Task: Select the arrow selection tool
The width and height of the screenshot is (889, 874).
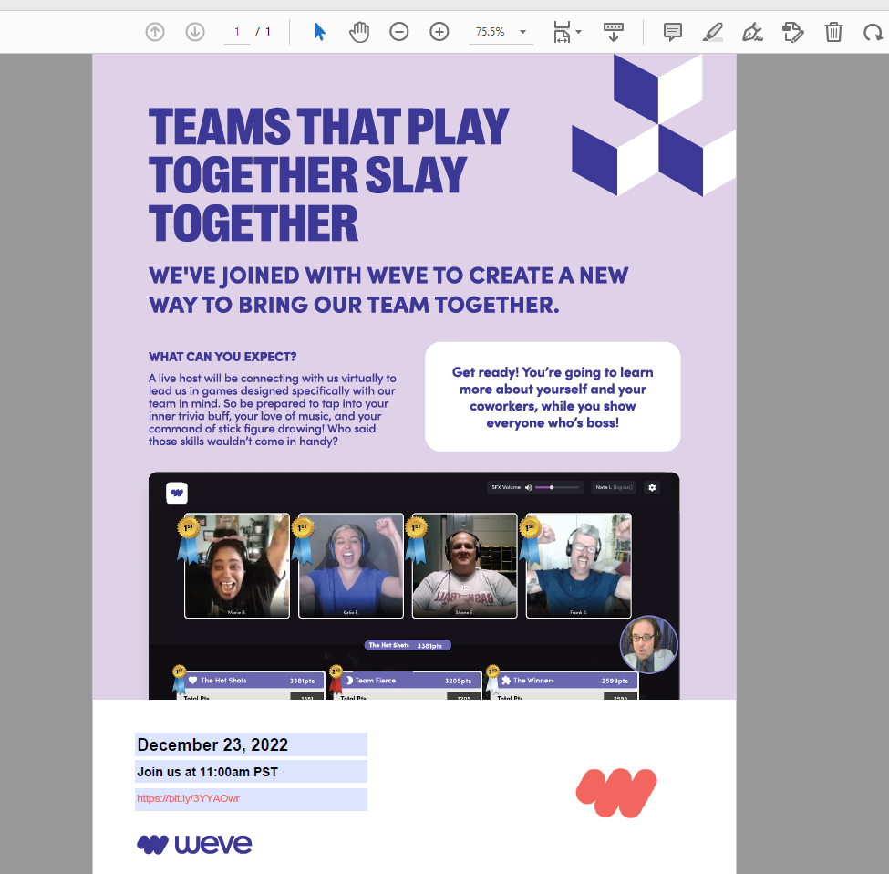Action: pyautogui.click(x=319, y=32)
